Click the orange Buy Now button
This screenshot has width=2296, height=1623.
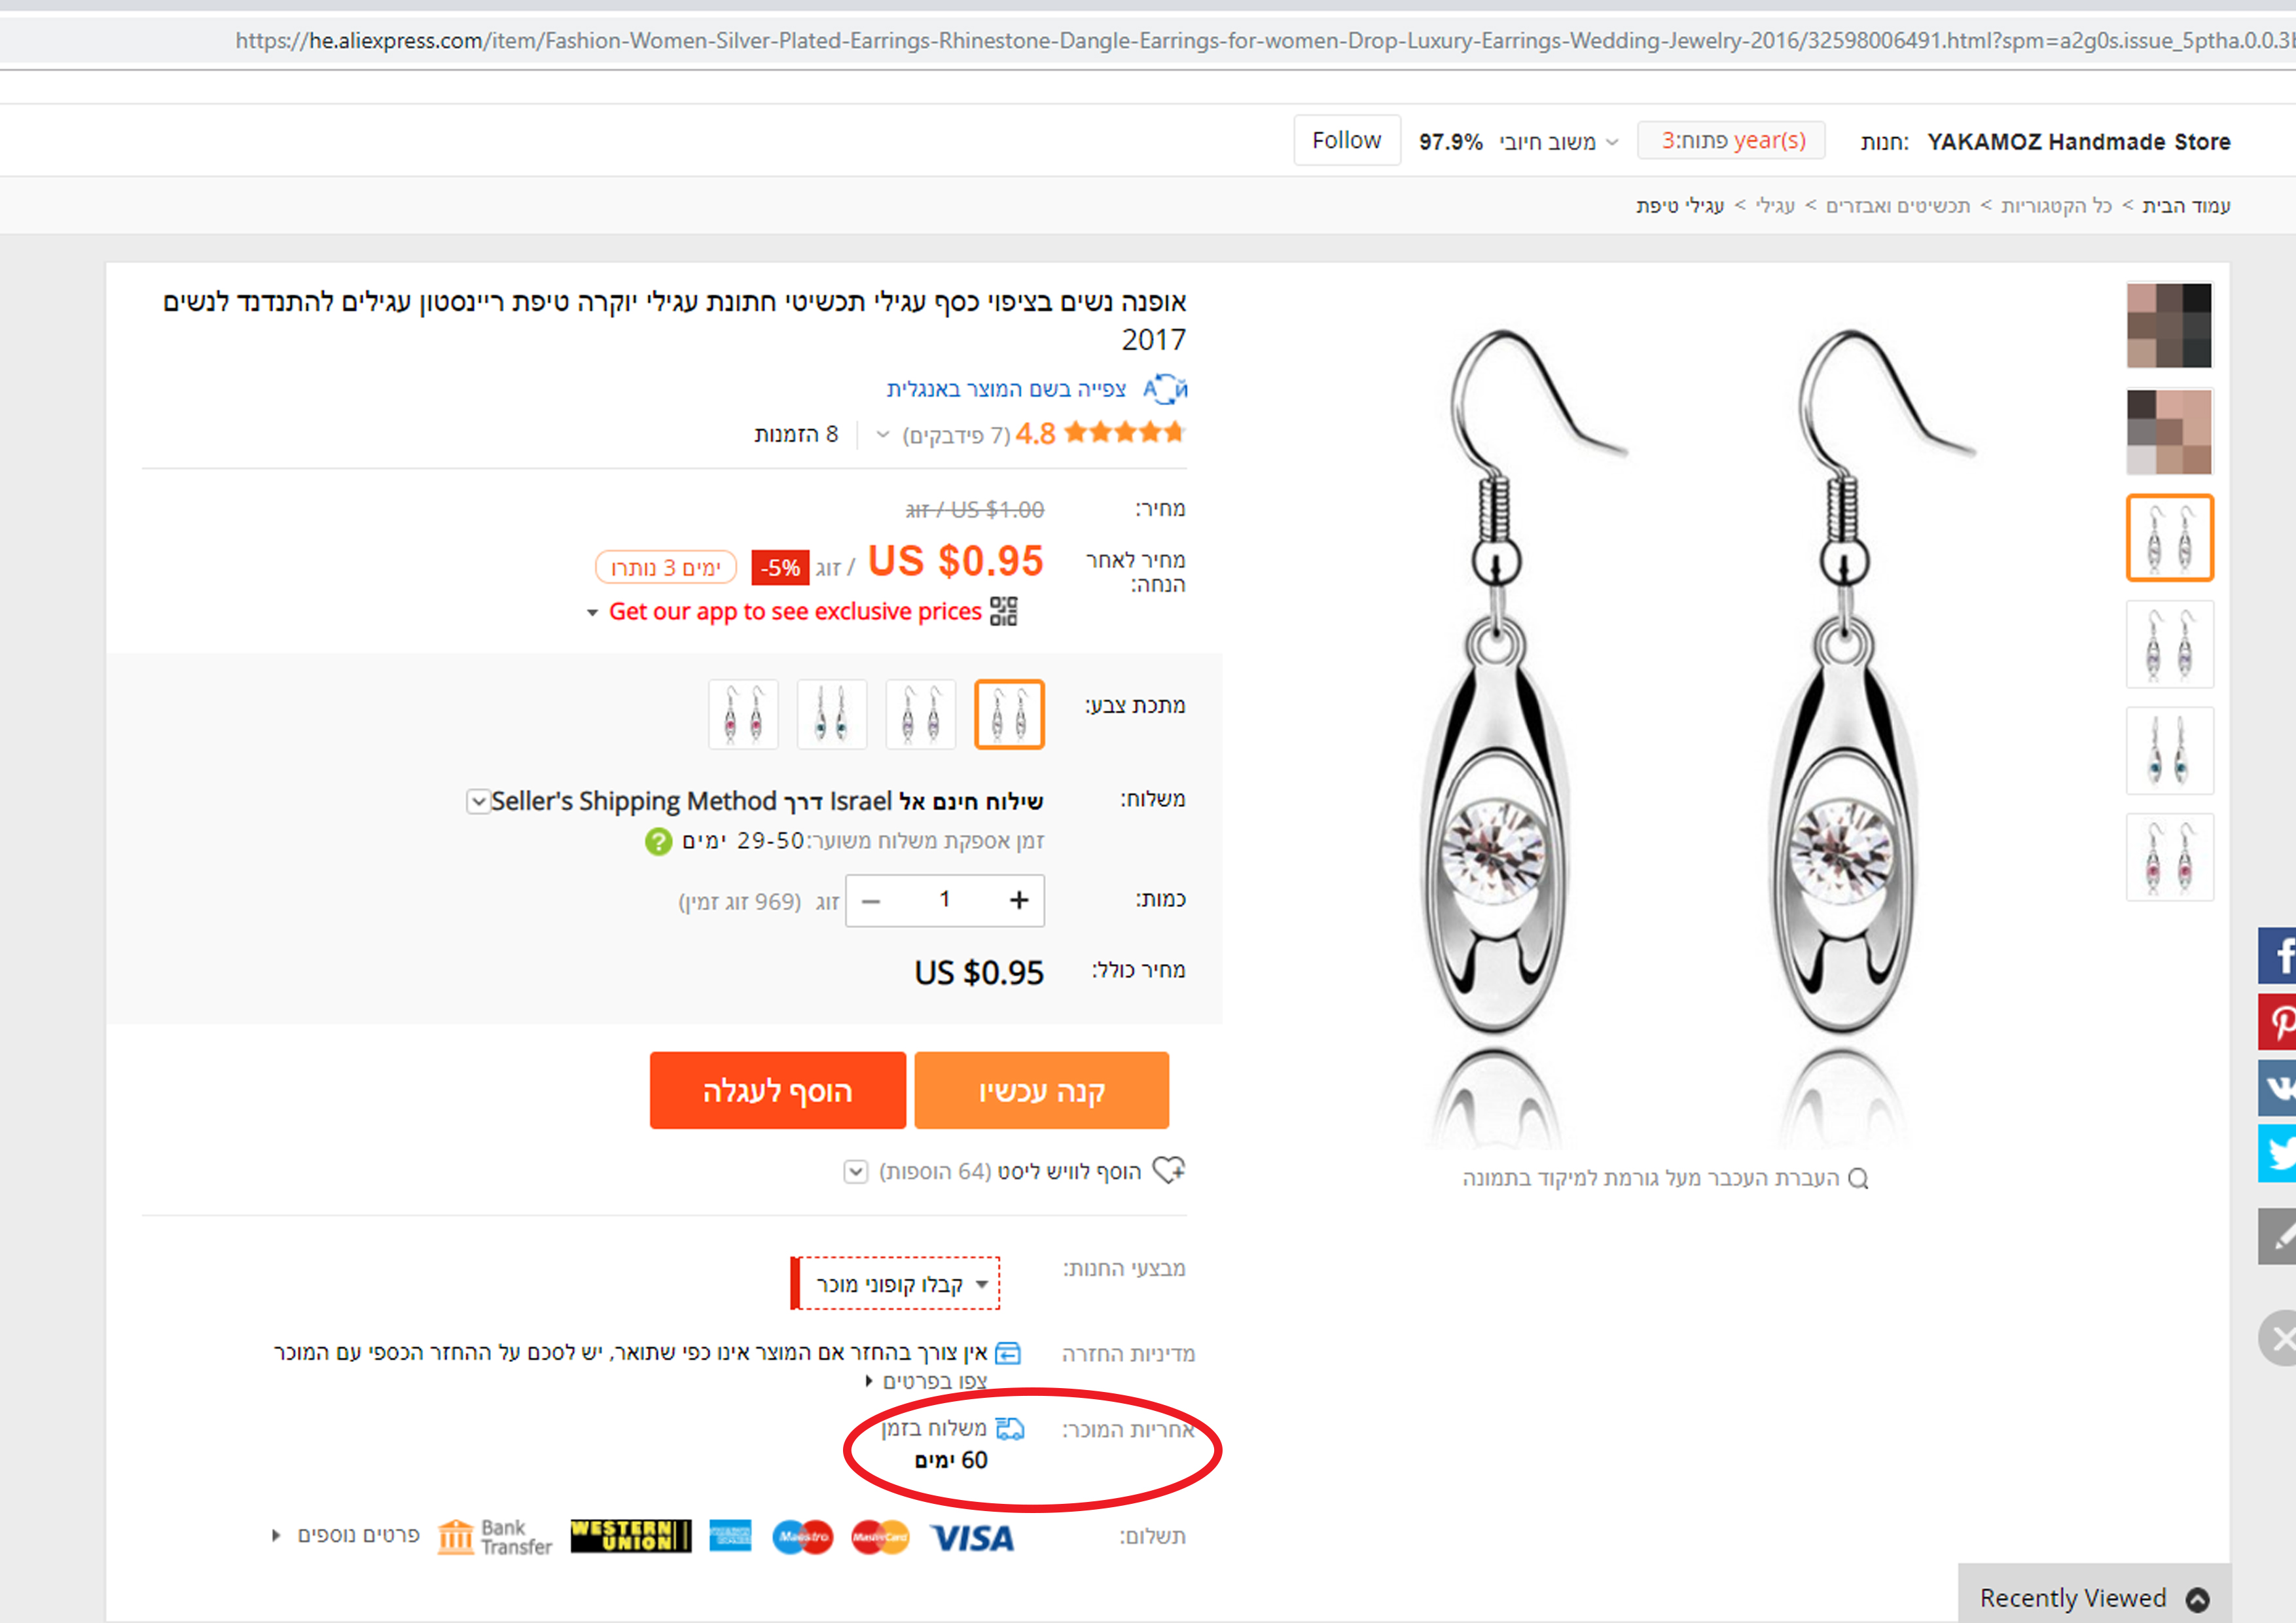click(x=1041, y=1090)
